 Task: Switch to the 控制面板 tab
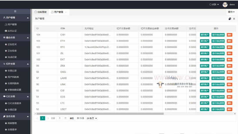pyautogui.click(x=41, y=12)
